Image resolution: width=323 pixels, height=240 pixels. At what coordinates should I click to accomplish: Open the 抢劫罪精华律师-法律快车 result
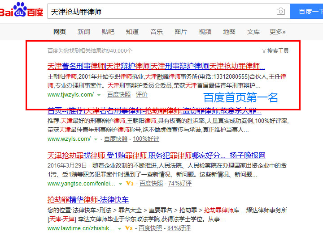[x=88, y=199]
